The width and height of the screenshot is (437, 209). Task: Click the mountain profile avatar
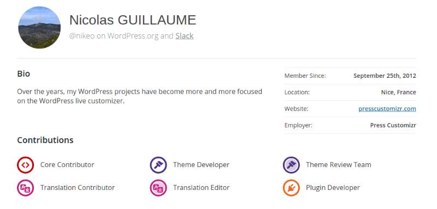tap(39, 27)
